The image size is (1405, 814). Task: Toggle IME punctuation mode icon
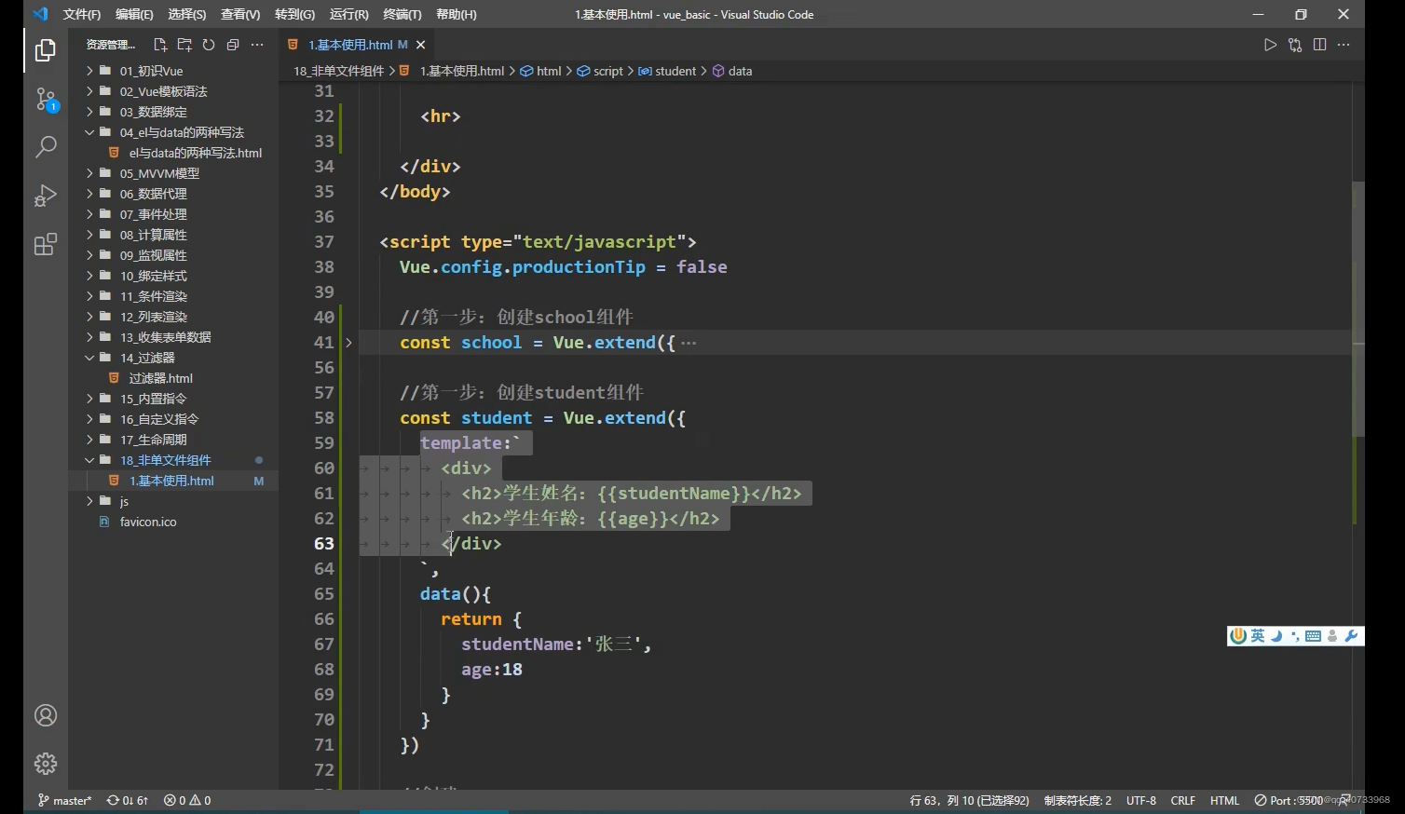(1295, 636)
